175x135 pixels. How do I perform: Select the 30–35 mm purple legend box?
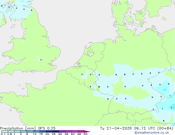(x=62, y=131)
